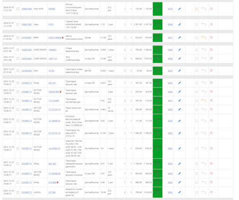Edit the Auto-DUR row with the pencil icon
Screen dimensions: 239x200
click(179, 9)
